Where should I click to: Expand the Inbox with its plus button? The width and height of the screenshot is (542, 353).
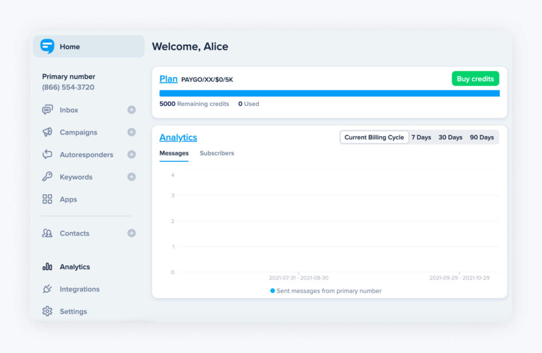tap(131, 110)
